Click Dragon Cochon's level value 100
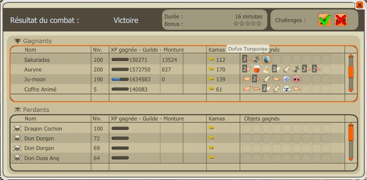The image size is (367, 180). pos(98,129)
